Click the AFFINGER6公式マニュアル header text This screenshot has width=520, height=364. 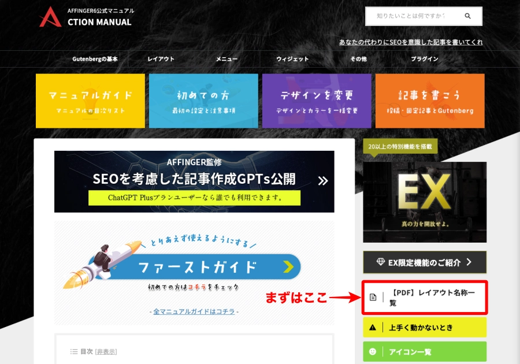coord(101,10)
